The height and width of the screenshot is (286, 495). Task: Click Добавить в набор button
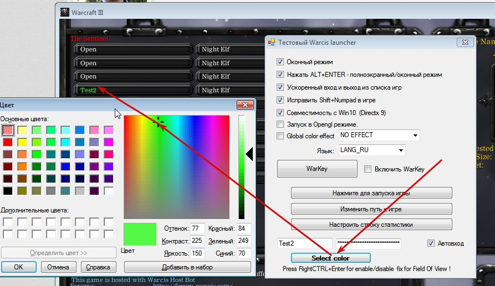187,267
